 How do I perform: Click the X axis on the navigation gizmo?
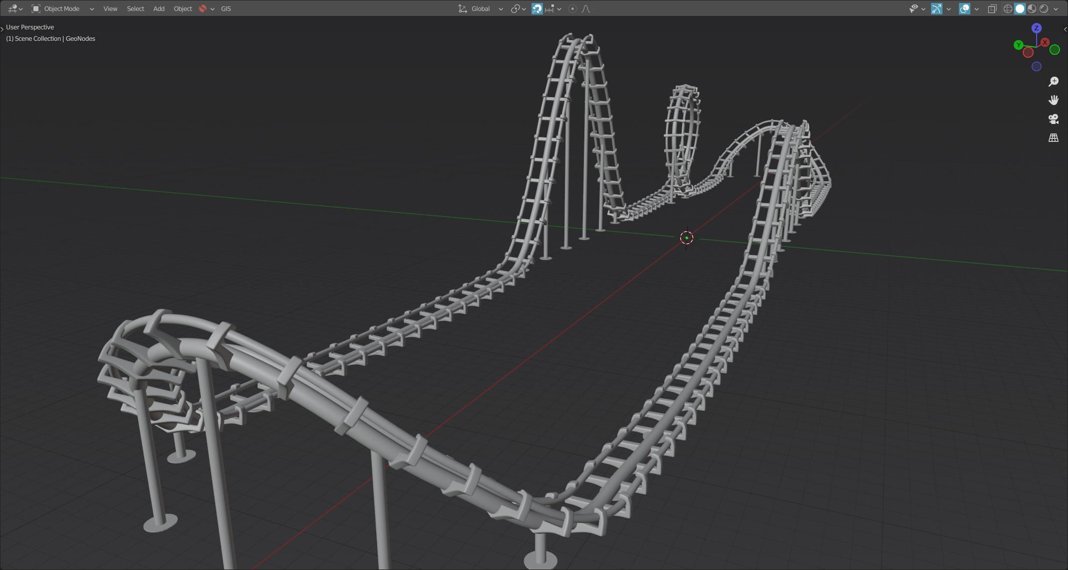(x=1045, y=42)
